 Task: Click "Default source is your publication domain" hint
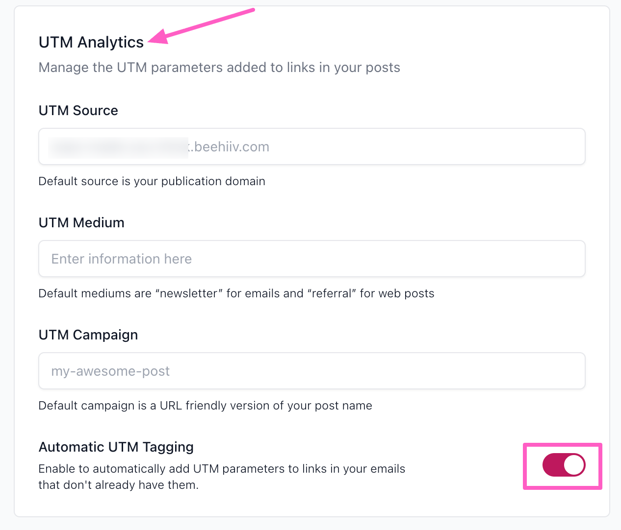(152, 181)
